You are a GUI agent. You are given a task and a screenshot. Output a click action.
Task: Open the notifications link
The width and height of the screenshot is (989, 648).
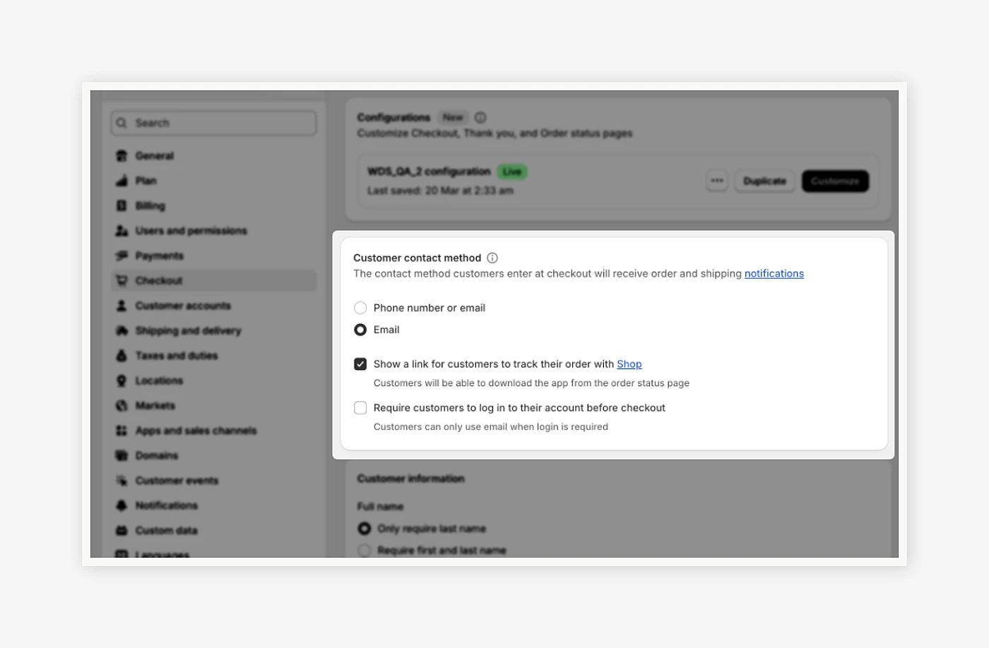click(x=774, y=274)
